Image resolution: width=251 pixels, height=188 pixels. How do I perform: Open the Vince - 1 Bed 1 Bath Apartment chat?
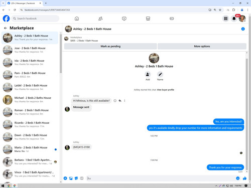(30, 174)
